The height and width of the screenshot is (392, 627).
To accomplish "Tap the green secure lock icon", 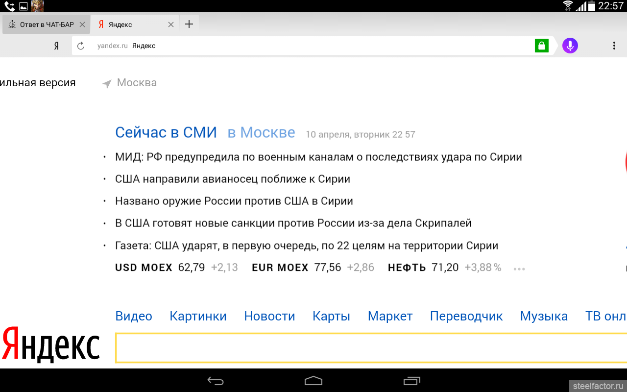I will (541, 46).
